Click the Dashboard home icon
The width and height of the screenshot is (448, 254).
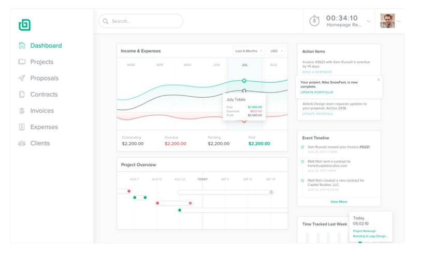click(x=22, y=46)
